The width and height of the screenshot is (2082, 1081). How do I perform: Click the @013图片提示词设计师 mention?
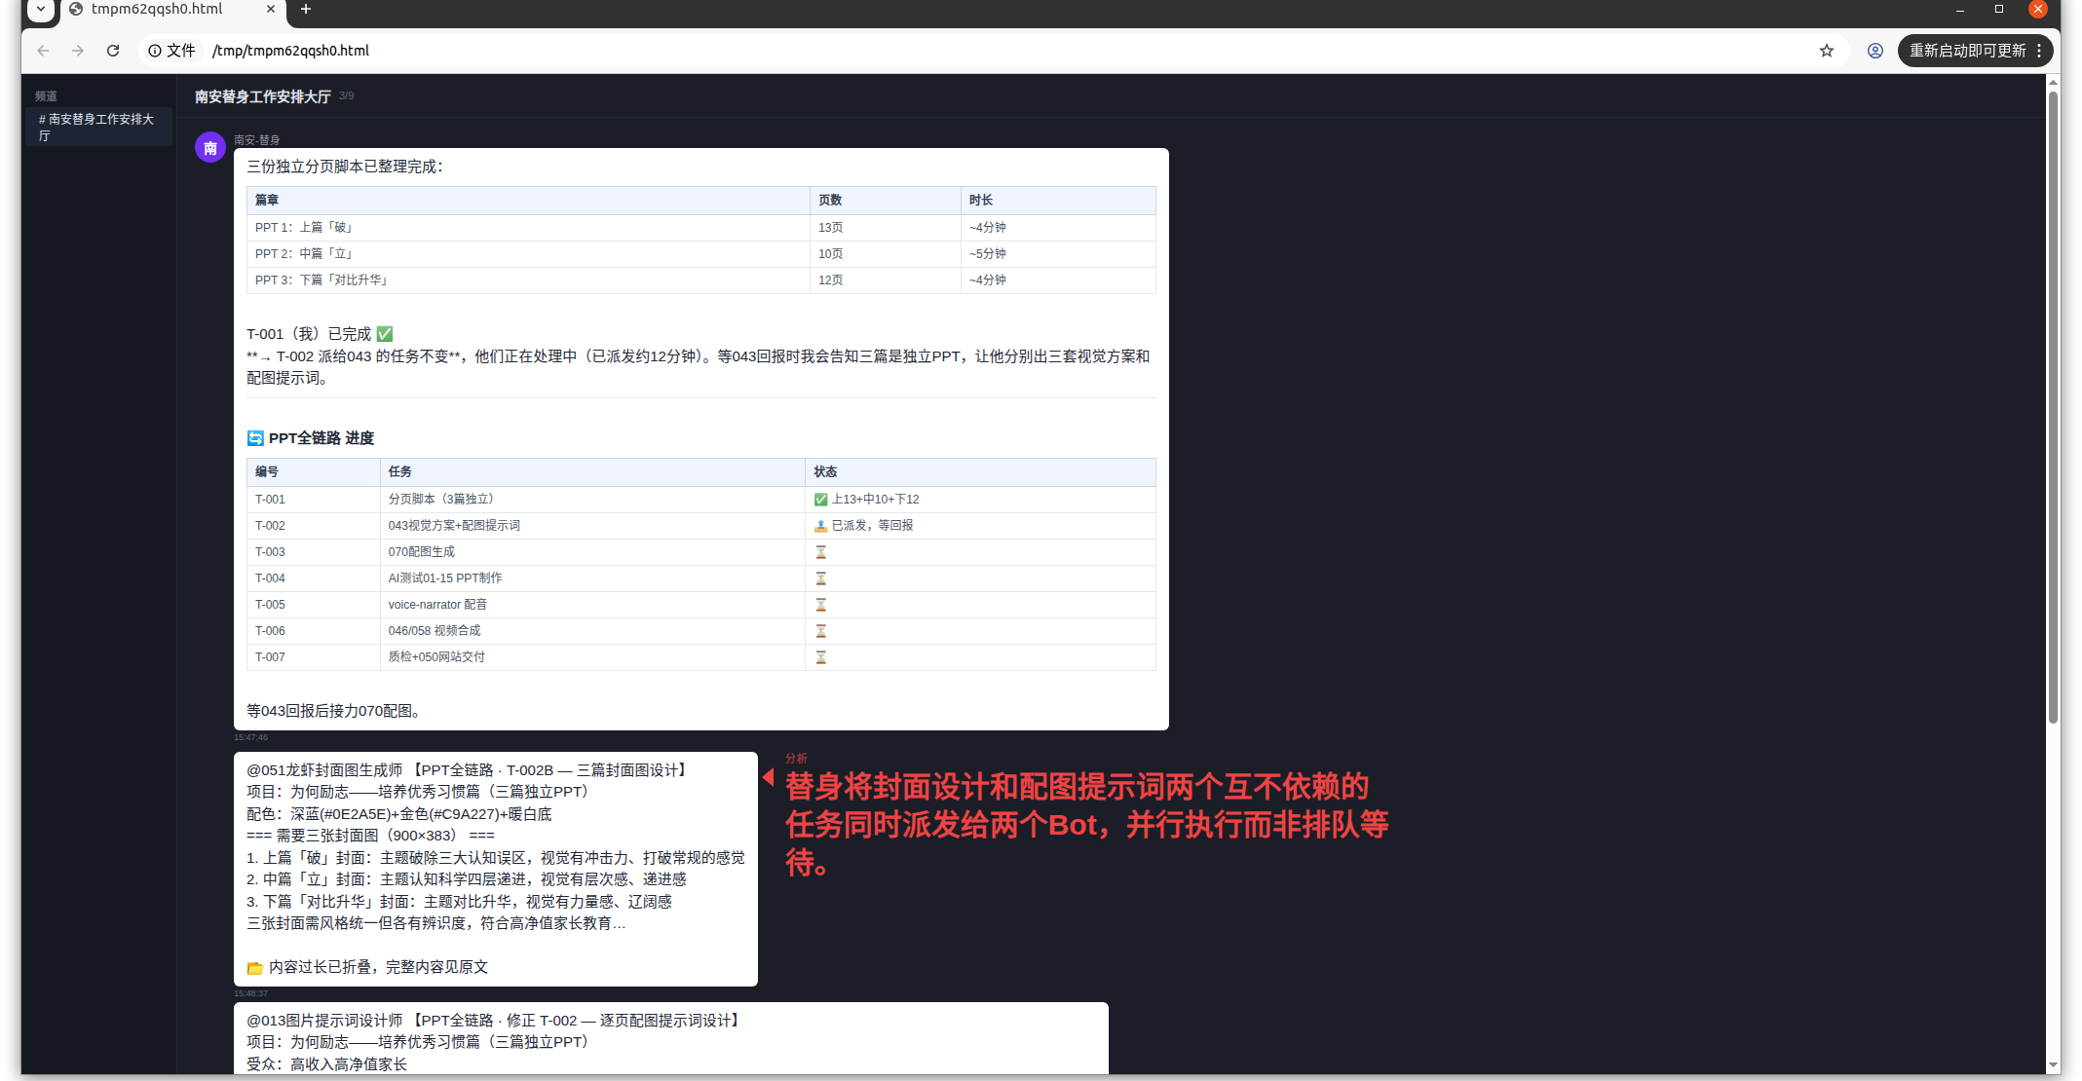point(324,1021)
